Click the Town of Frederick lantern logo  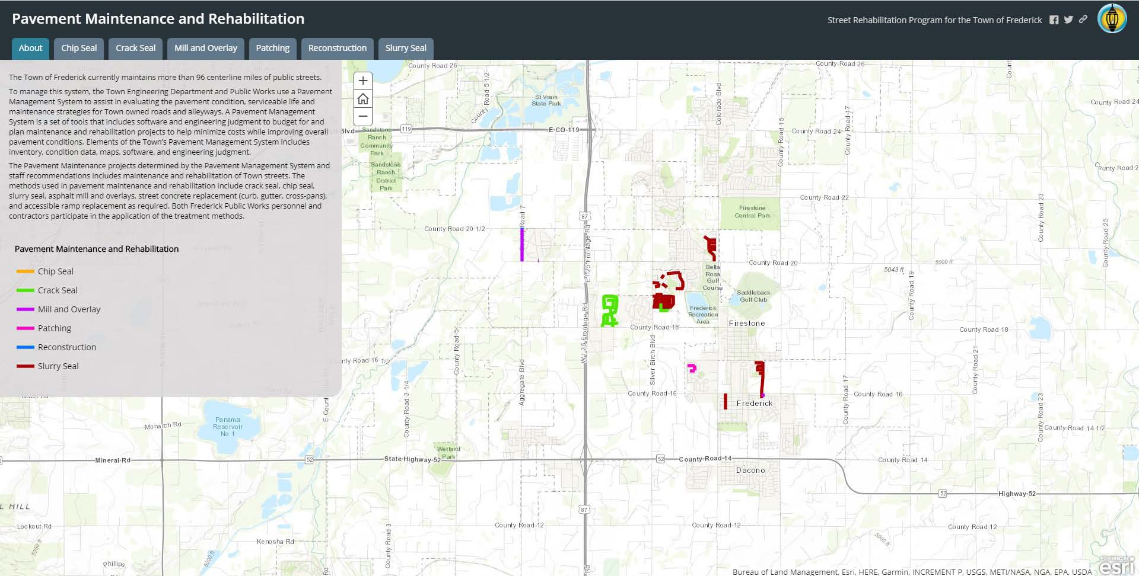pos(1112,18)
